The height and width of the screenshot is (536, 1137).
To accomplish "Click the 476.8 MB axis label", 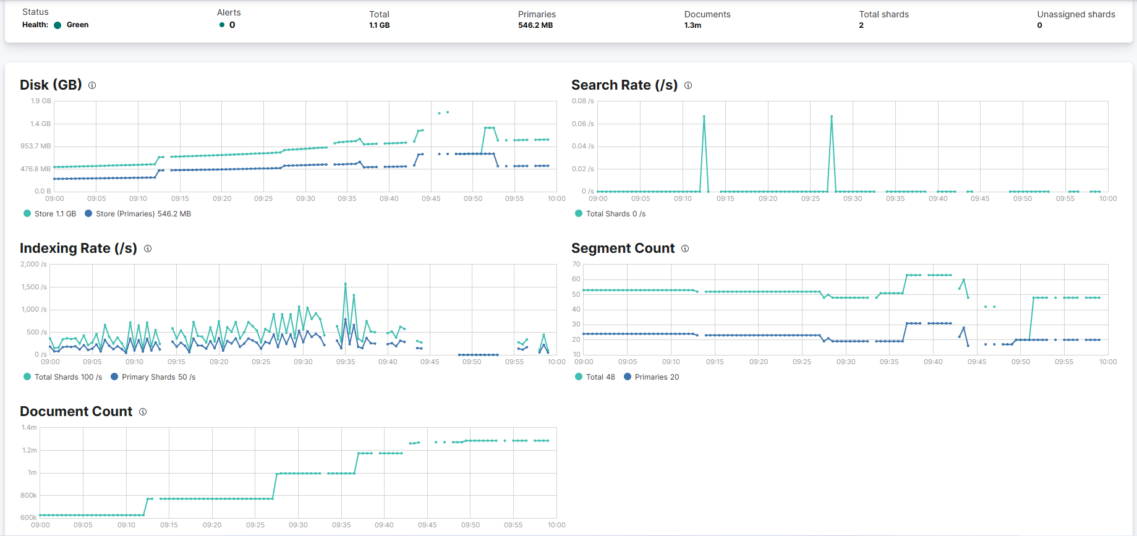I will pos(36,169).
